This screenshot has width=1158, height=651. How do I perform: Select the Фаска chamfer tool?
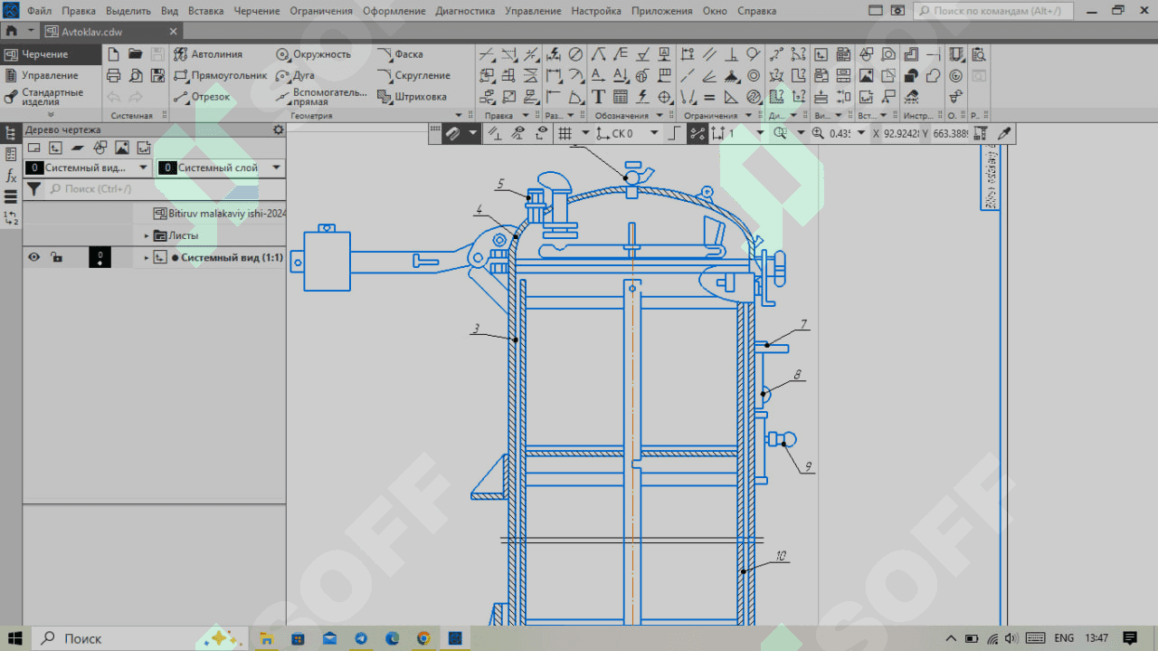[400, 54]
